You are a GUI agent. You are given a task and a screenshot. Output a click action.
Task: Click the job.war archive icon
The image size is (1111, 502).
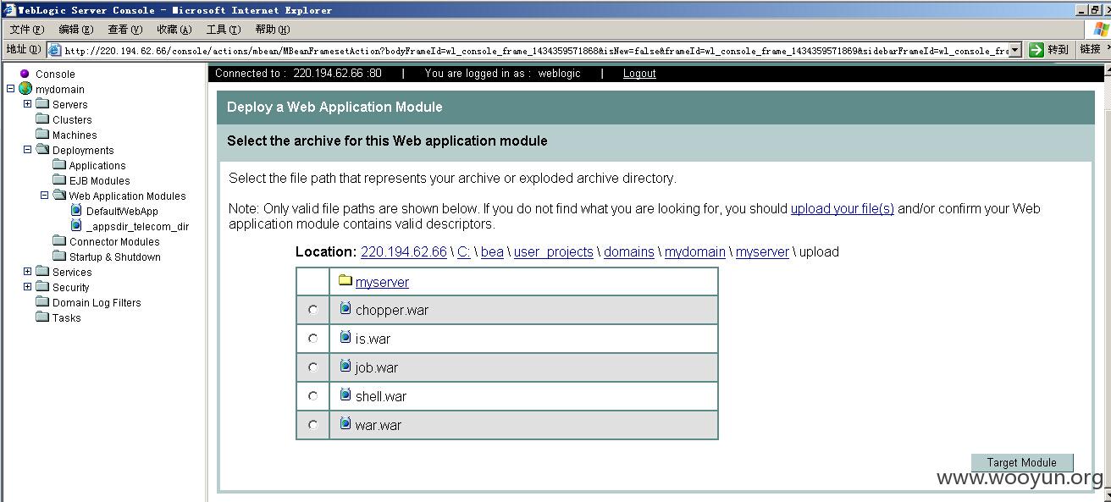[x=345, y=366]
